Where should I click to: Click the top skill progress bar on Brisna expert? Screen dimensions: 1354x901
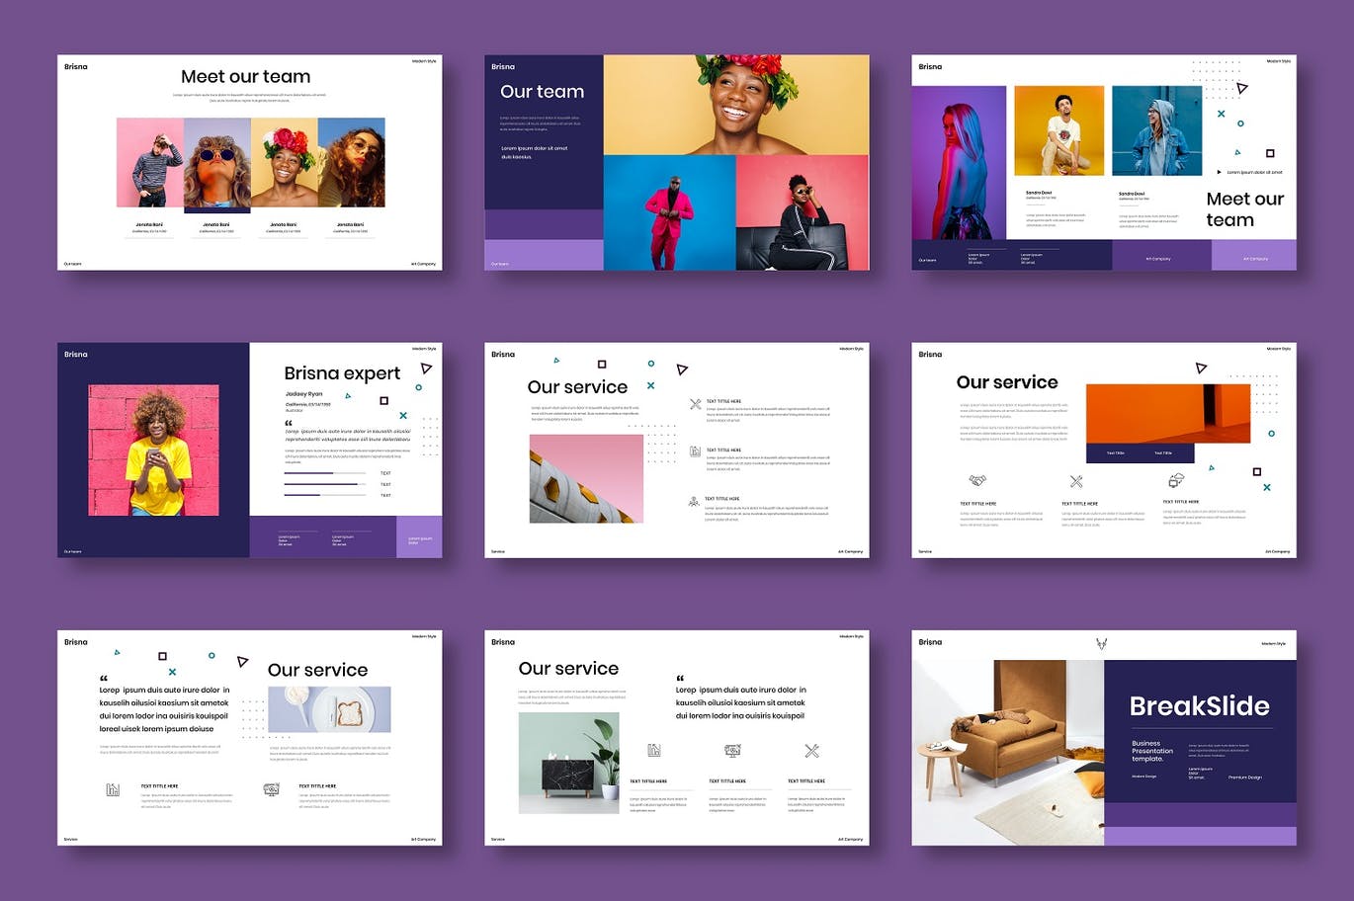tap(325, 473)
